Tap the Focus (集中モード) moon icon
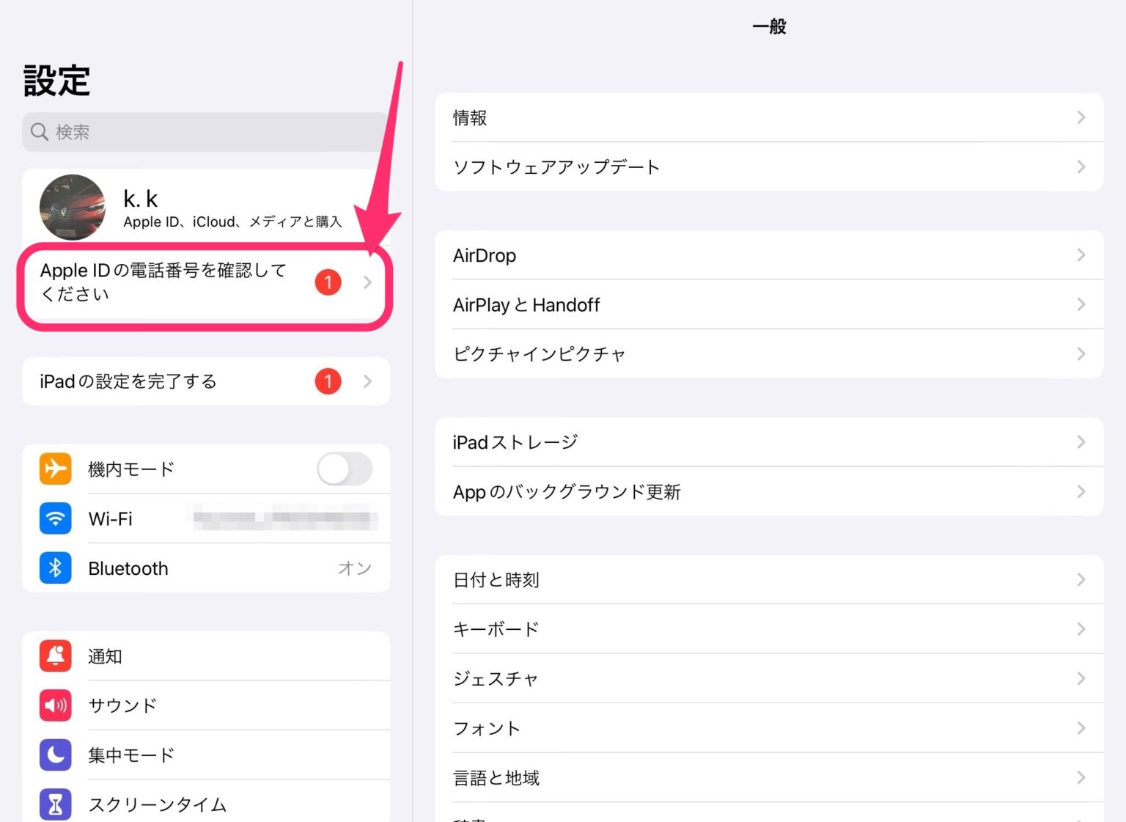Viewport: 1126px width, 822px height. pyautogui.click(x=55, y=755)
